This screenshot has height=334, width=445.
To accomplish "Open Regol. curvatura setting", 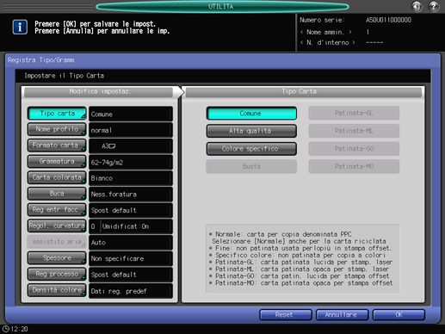I will [x=57, y=226].
